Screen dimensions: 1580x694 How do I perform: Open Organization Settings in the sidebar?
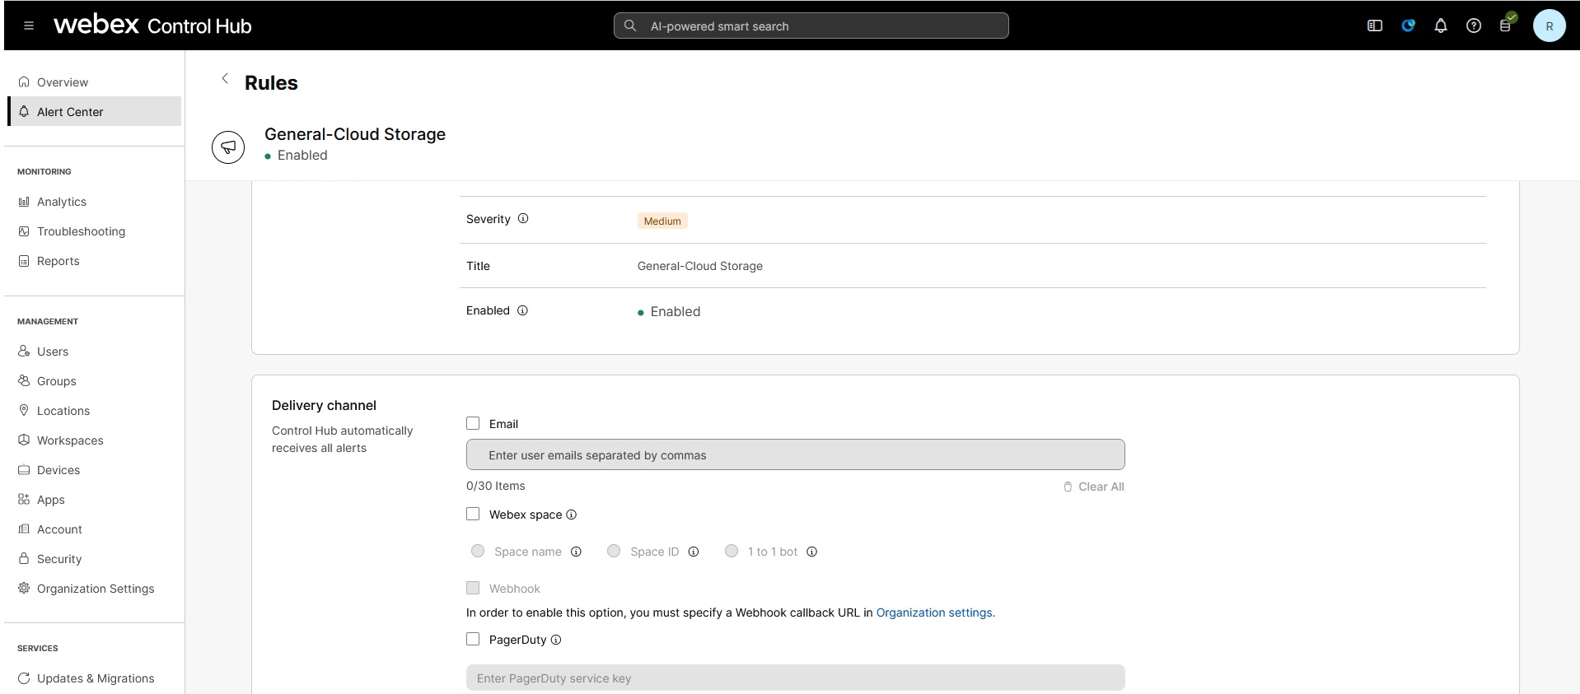tap(94, 589)
